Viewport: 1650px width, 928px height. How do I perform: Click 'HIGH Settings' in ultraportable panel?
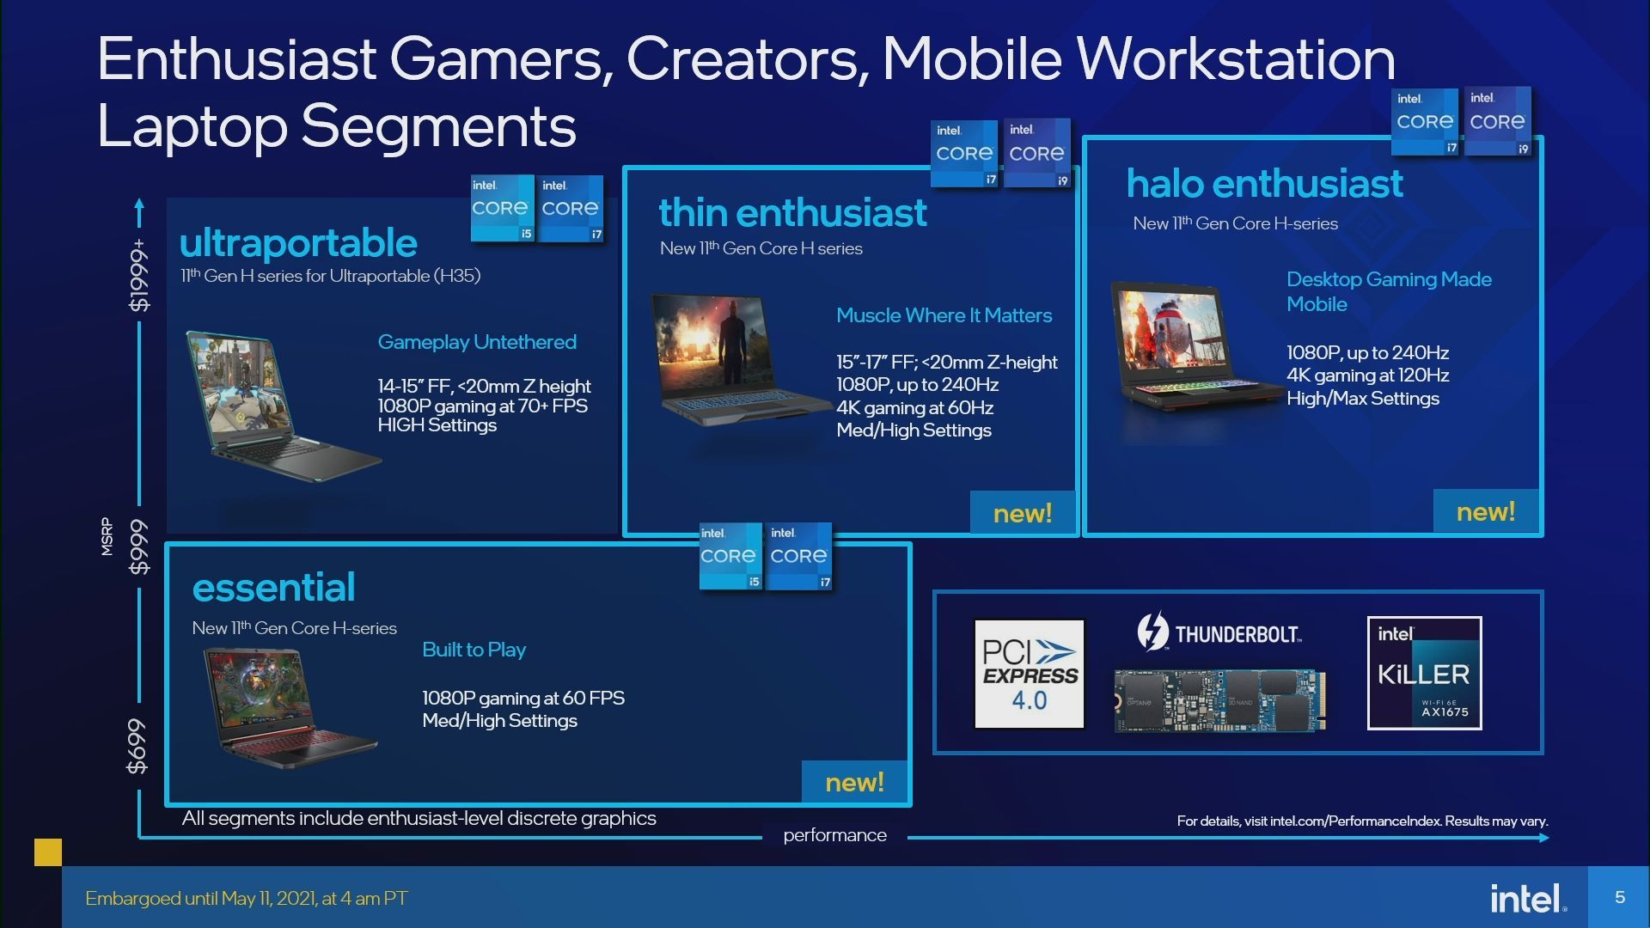pyautogui.click(x=437, y=425)
